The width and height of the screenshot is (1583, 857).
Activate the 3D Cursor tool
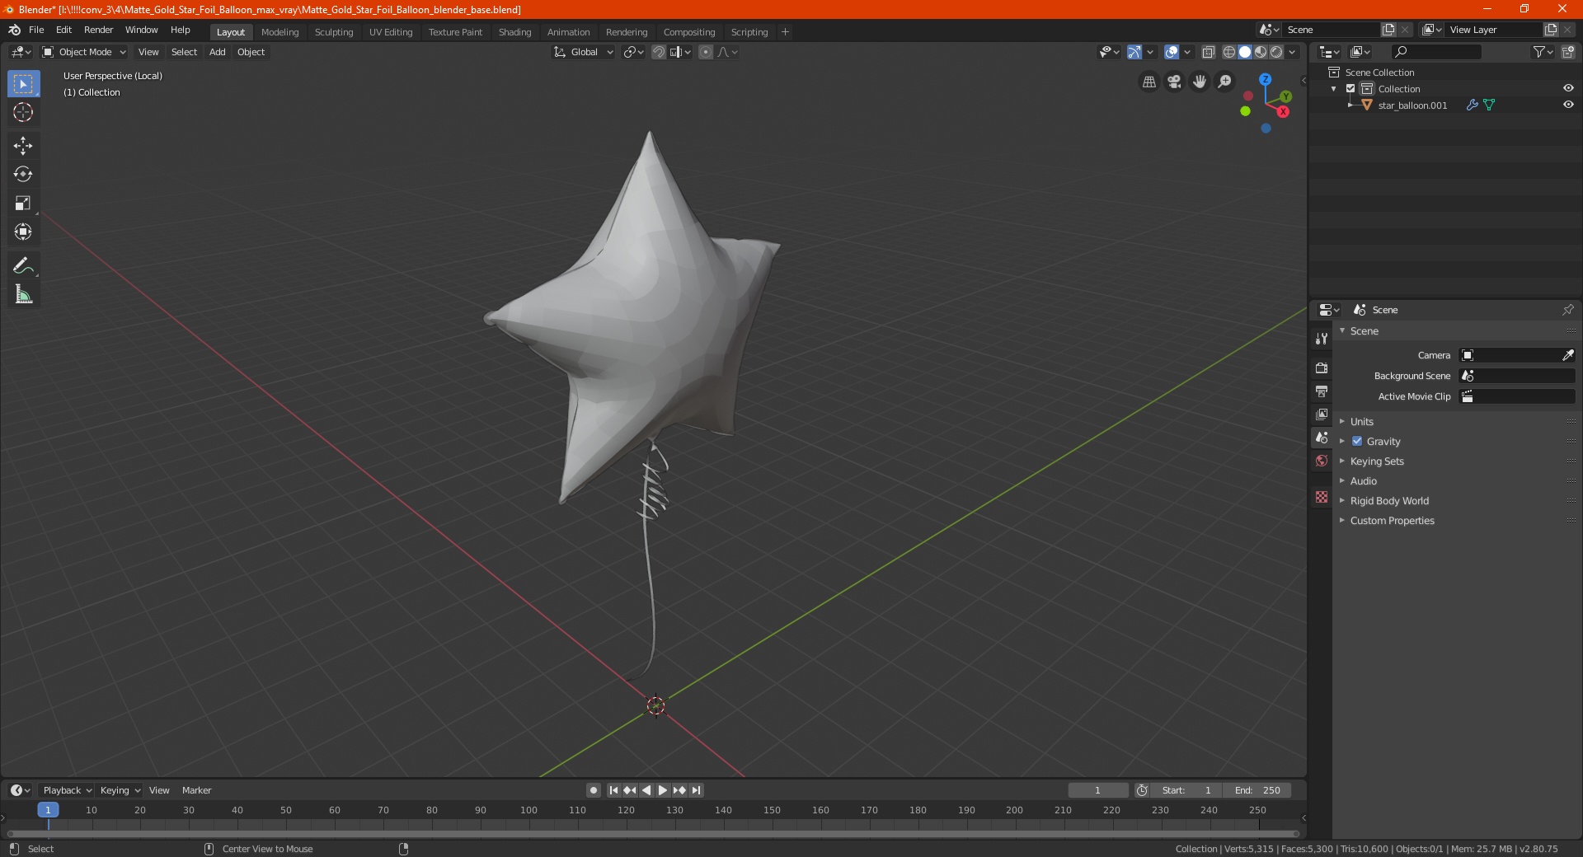click(23, 112)
